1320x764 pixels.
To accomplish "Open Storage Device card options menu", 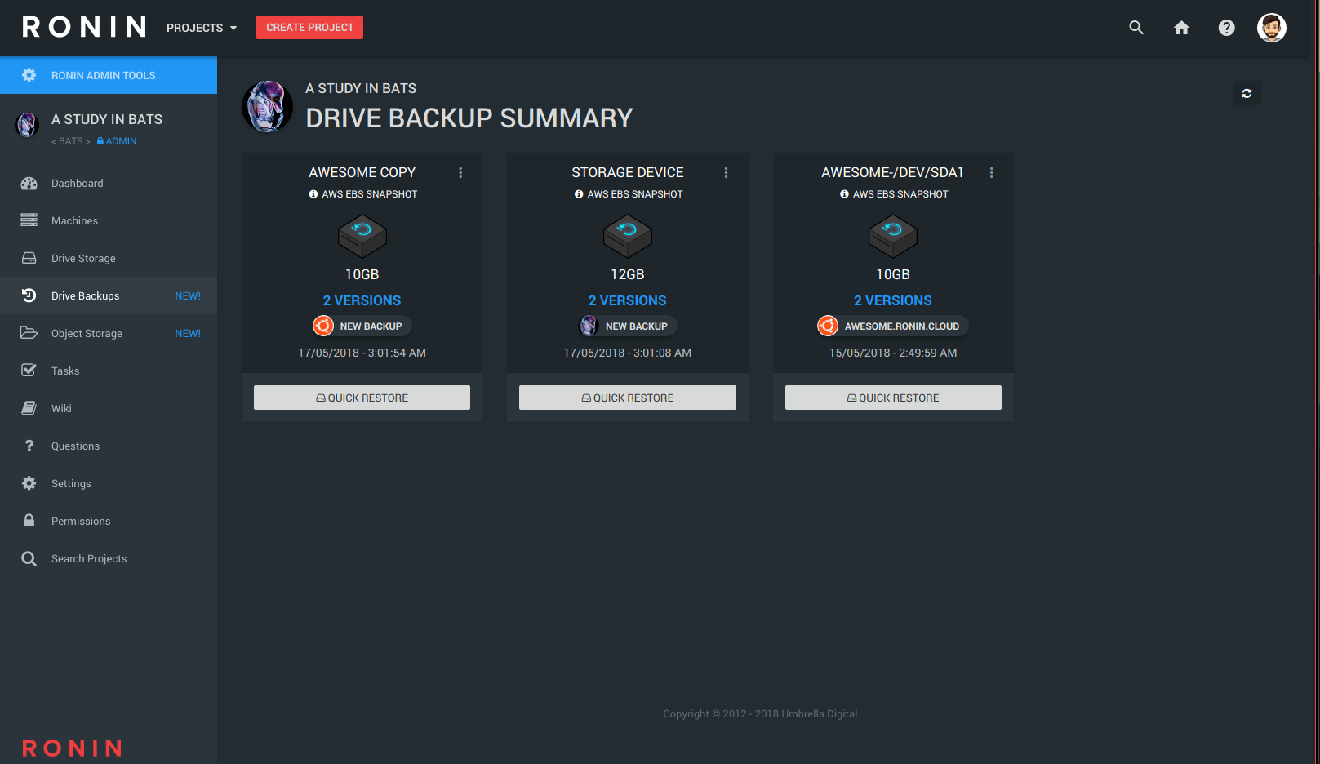I will click(726, 173).
